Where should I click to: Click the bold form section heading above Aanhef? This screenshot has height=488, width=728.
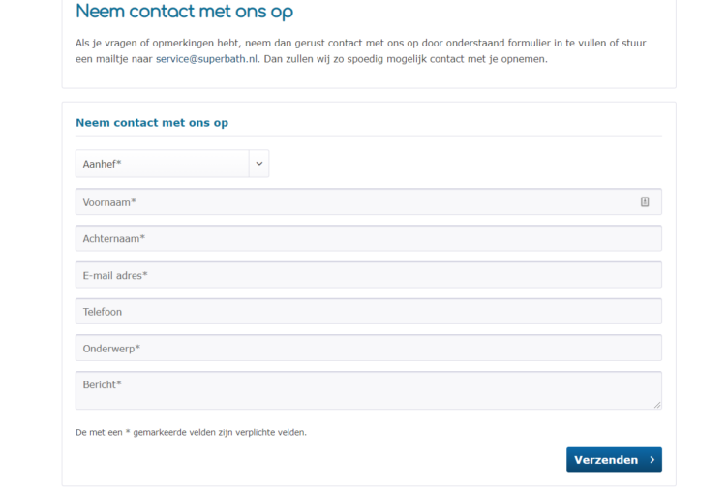(x=152, y=123)
